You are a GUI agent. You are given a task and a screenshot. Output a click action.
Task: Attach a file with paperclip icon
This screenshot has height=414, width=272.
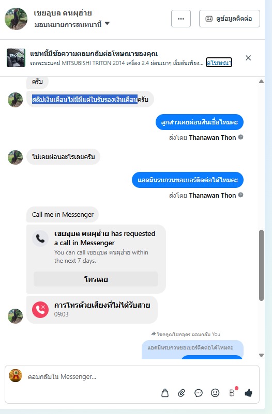click(x=182, y=393)
